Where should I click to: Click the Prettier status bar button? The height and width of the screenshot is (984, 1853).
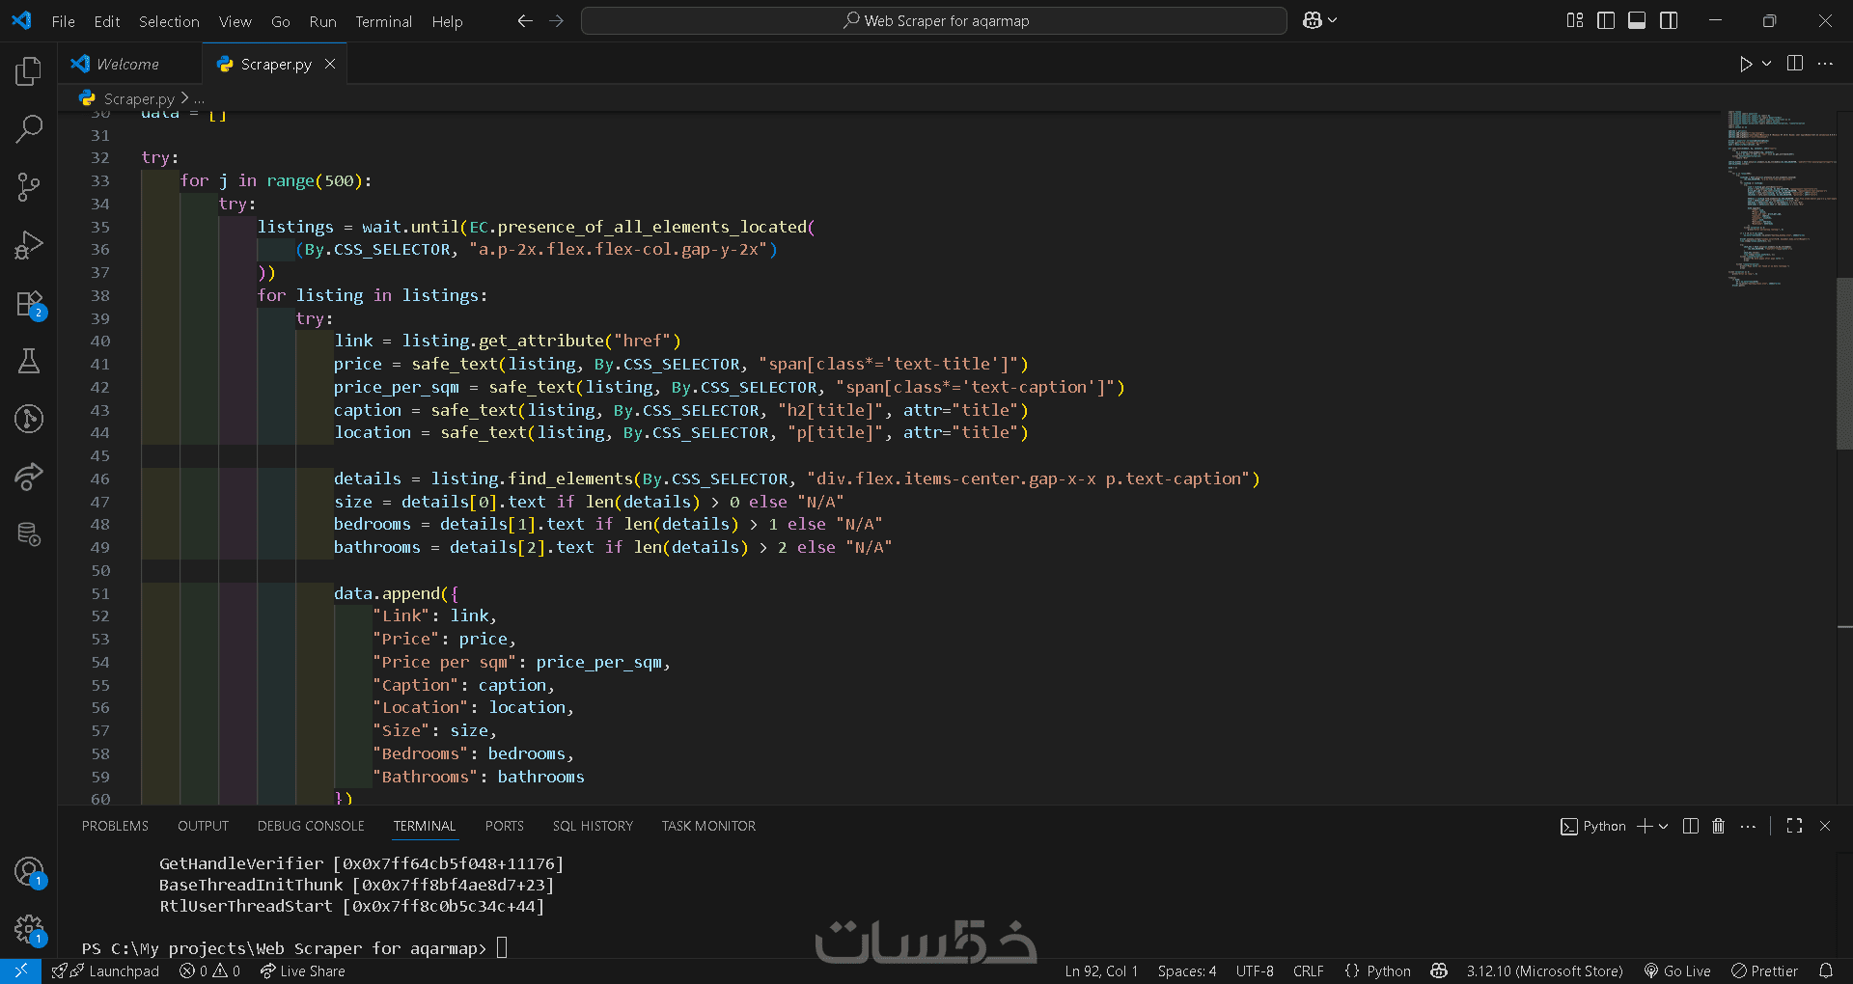click(x=1764, y=970)
